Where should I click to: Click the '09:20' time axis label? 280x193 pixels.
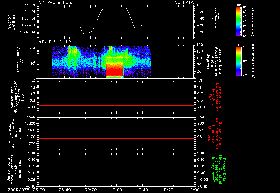(x=91, y=190)
